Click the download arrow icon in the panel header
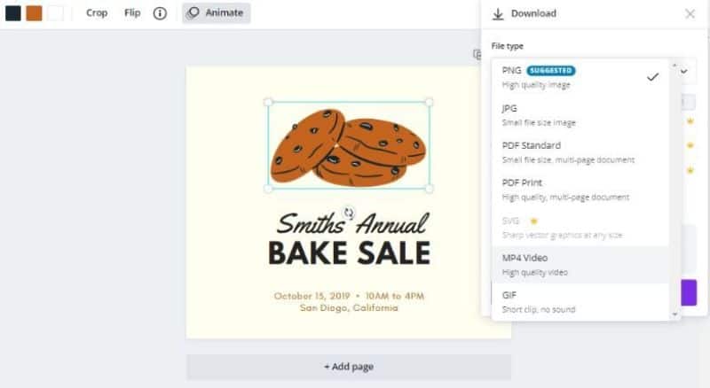This screenshot has width=710, height=388. (498, 13)
